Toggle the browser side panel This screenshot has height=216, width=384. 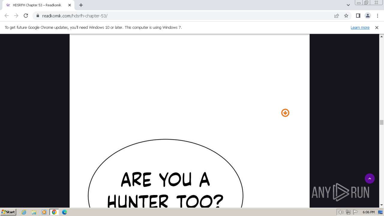click(358, 16)
